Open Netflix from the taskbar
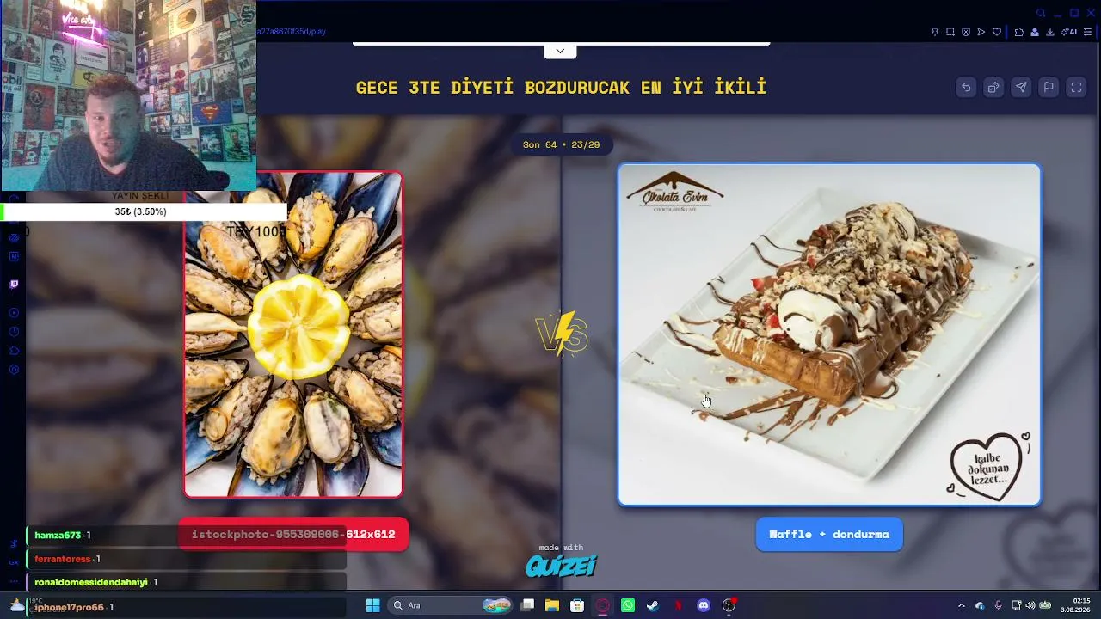This screenshot has height=619, width=1101. [x=678, y=605]
